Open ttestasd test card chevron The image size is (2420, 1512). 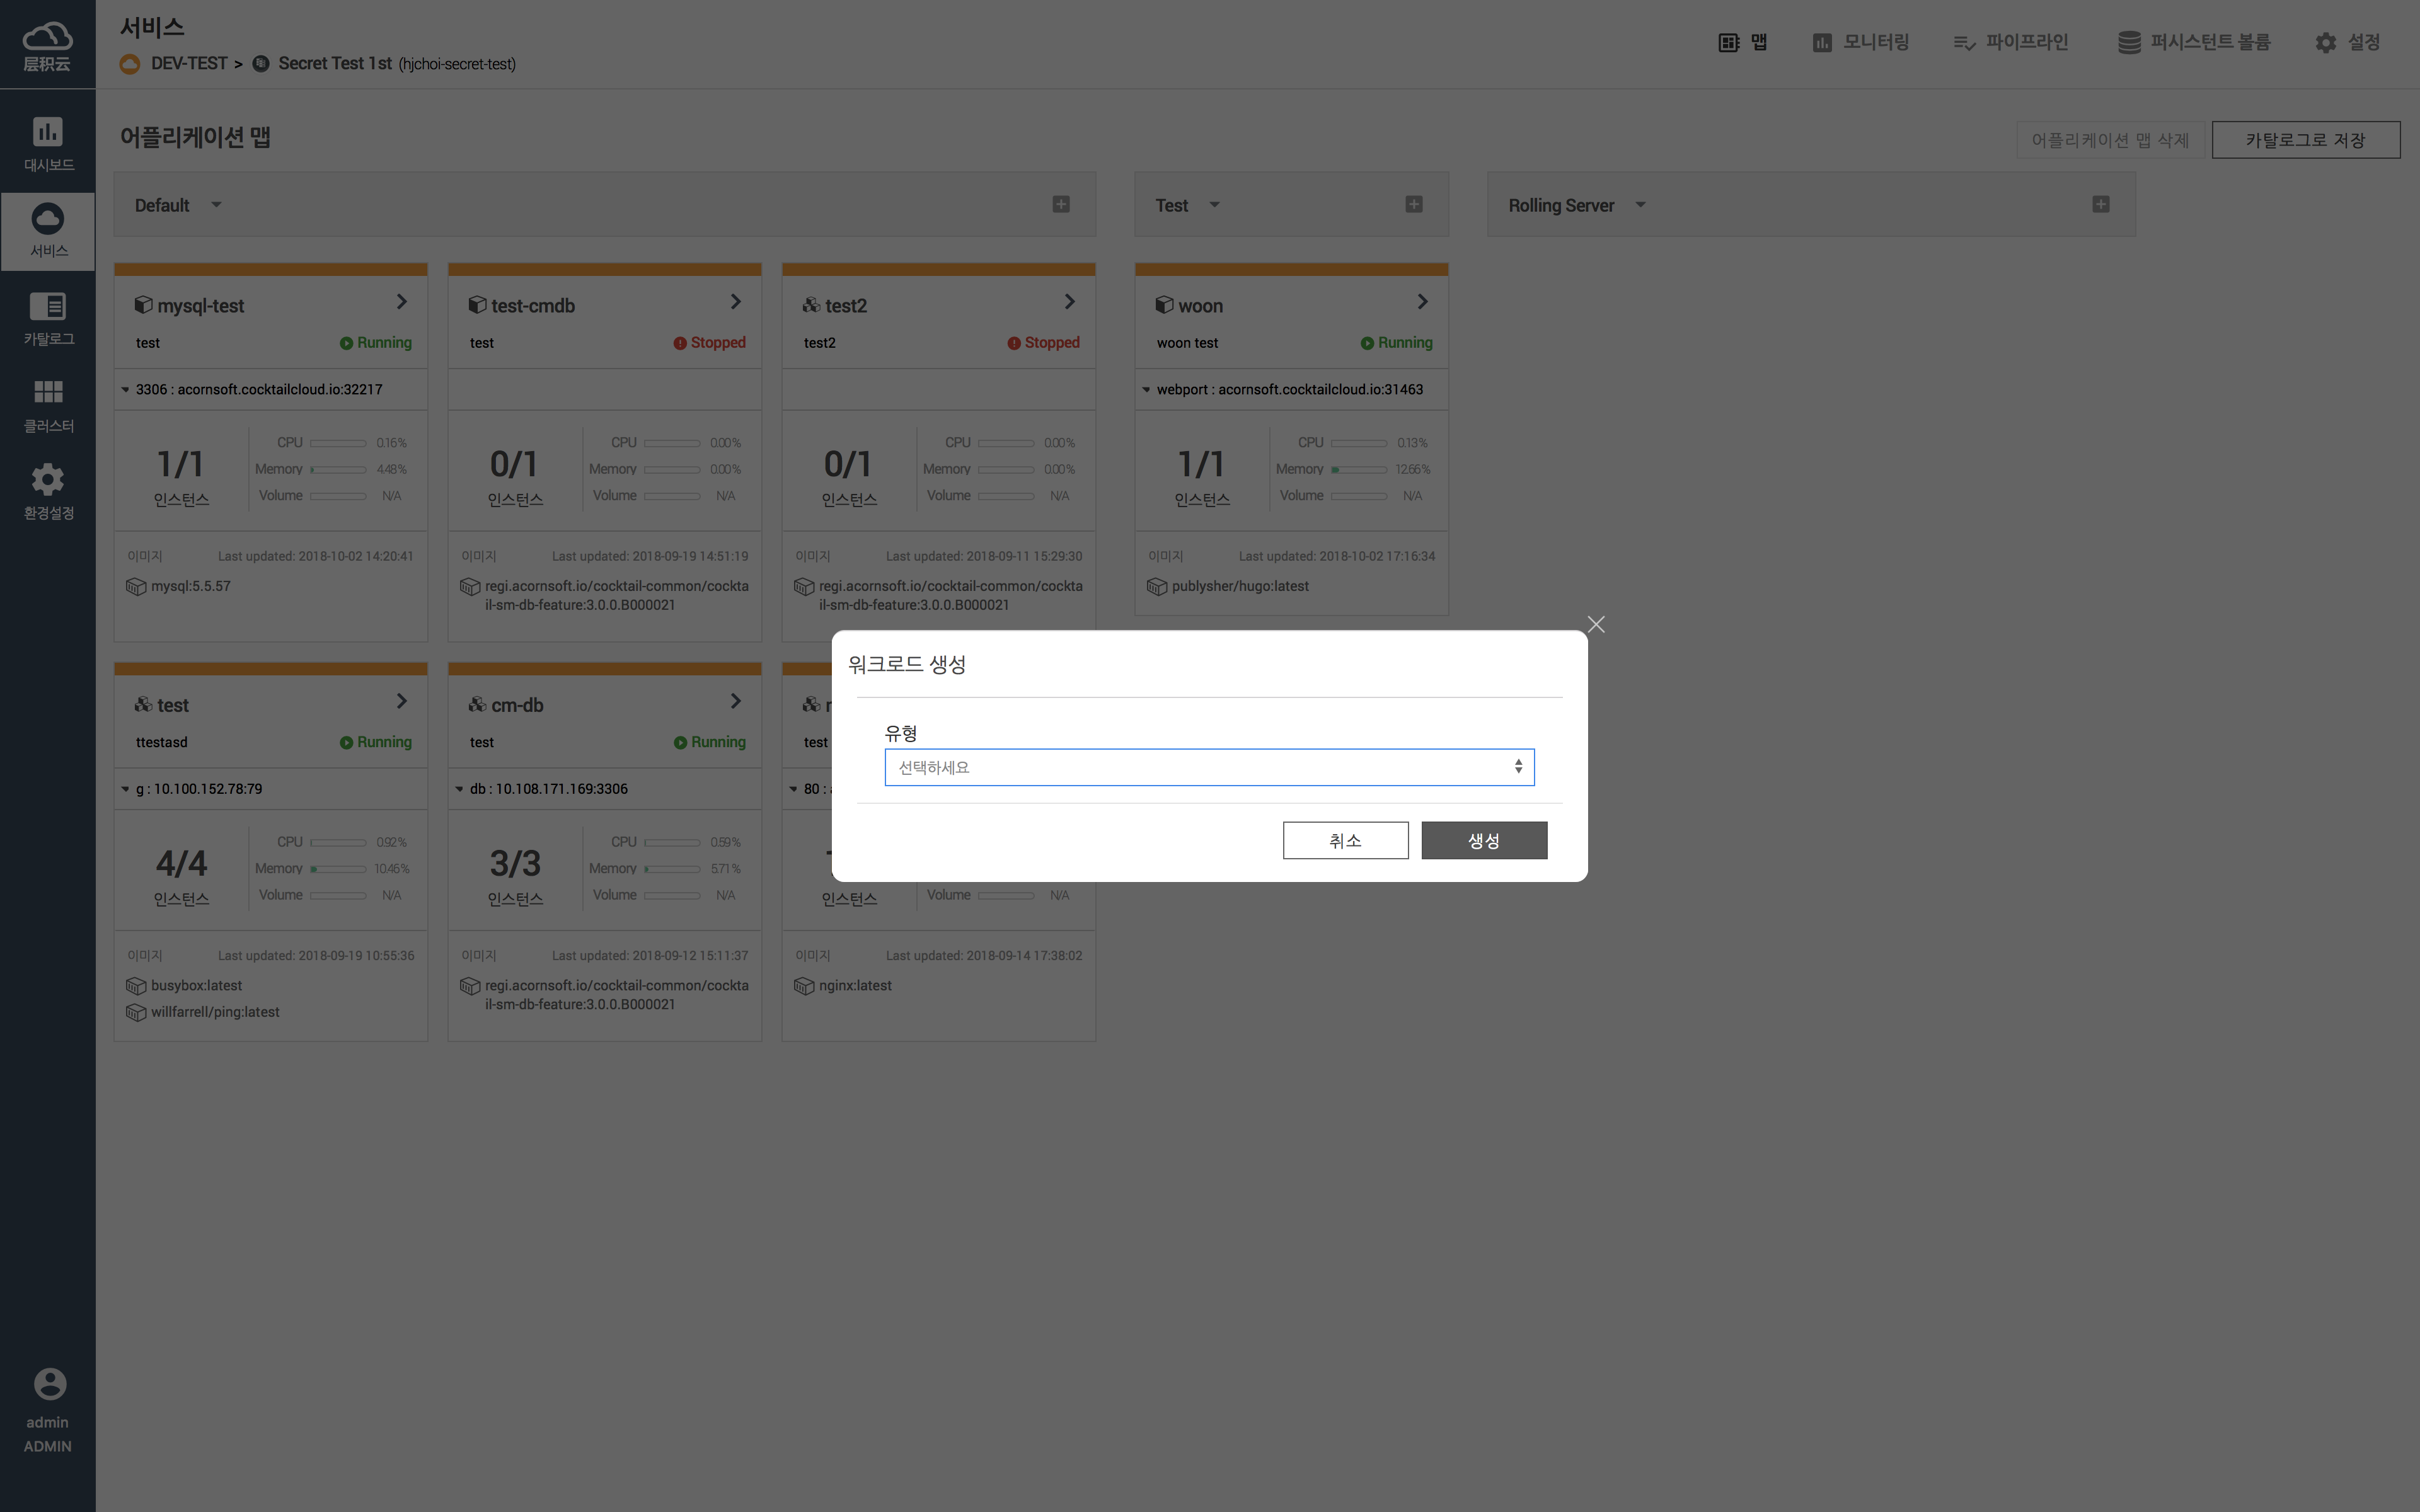(x=402, y=701)
